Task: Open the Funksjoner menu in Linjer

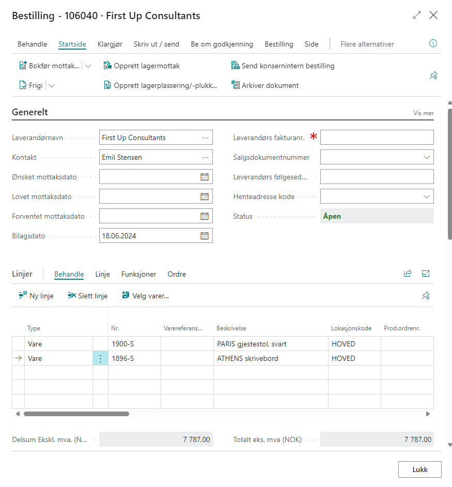Action: pos(138,274)
